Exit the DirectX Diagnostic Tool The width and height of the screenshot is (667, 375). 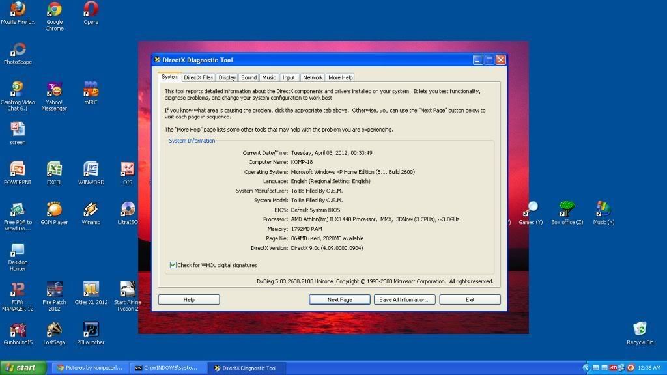point(470,299)
